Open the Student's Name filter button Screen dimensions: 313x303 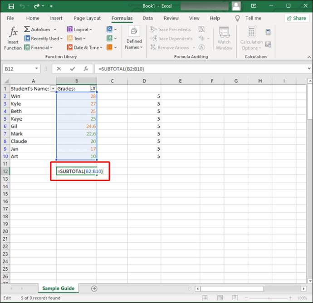(53, 89)
